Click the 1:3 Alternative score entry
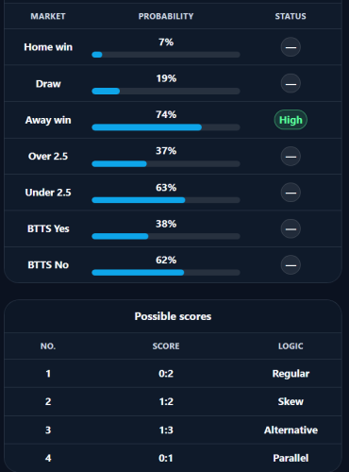 click(x=173, y=430)
